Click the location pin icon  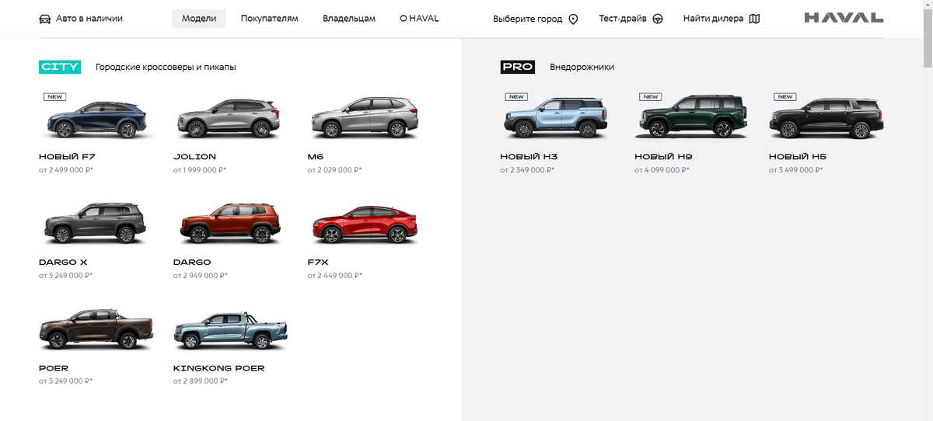[x=573, y=19]
